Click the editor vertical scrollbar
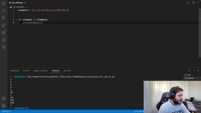 tap(200, 33)
